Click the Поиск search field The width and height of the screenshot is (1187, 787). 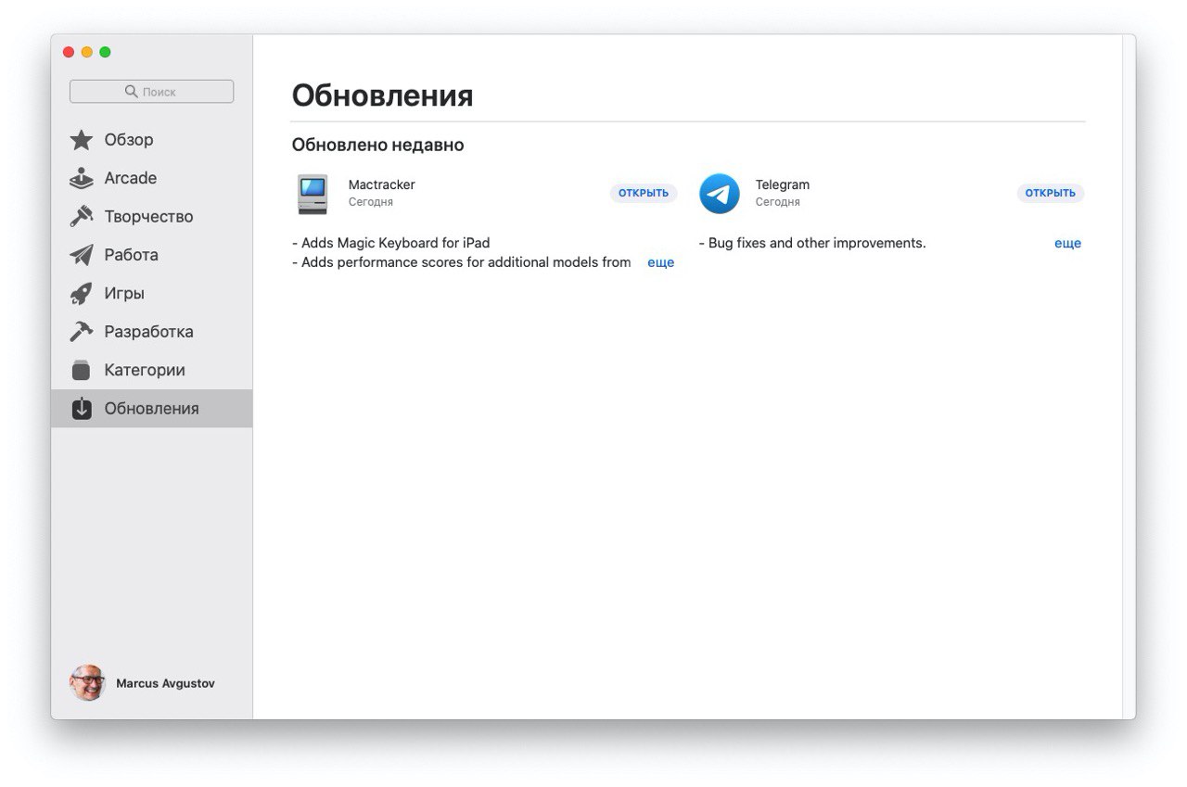coord(152,92)
